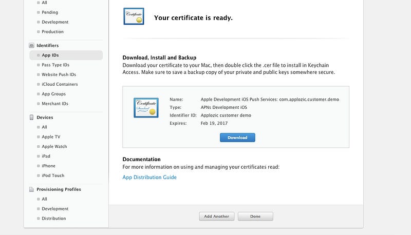This screenshot has height=235, width=411.
Task: Download the certificate file
Action: tap(237, 138)
